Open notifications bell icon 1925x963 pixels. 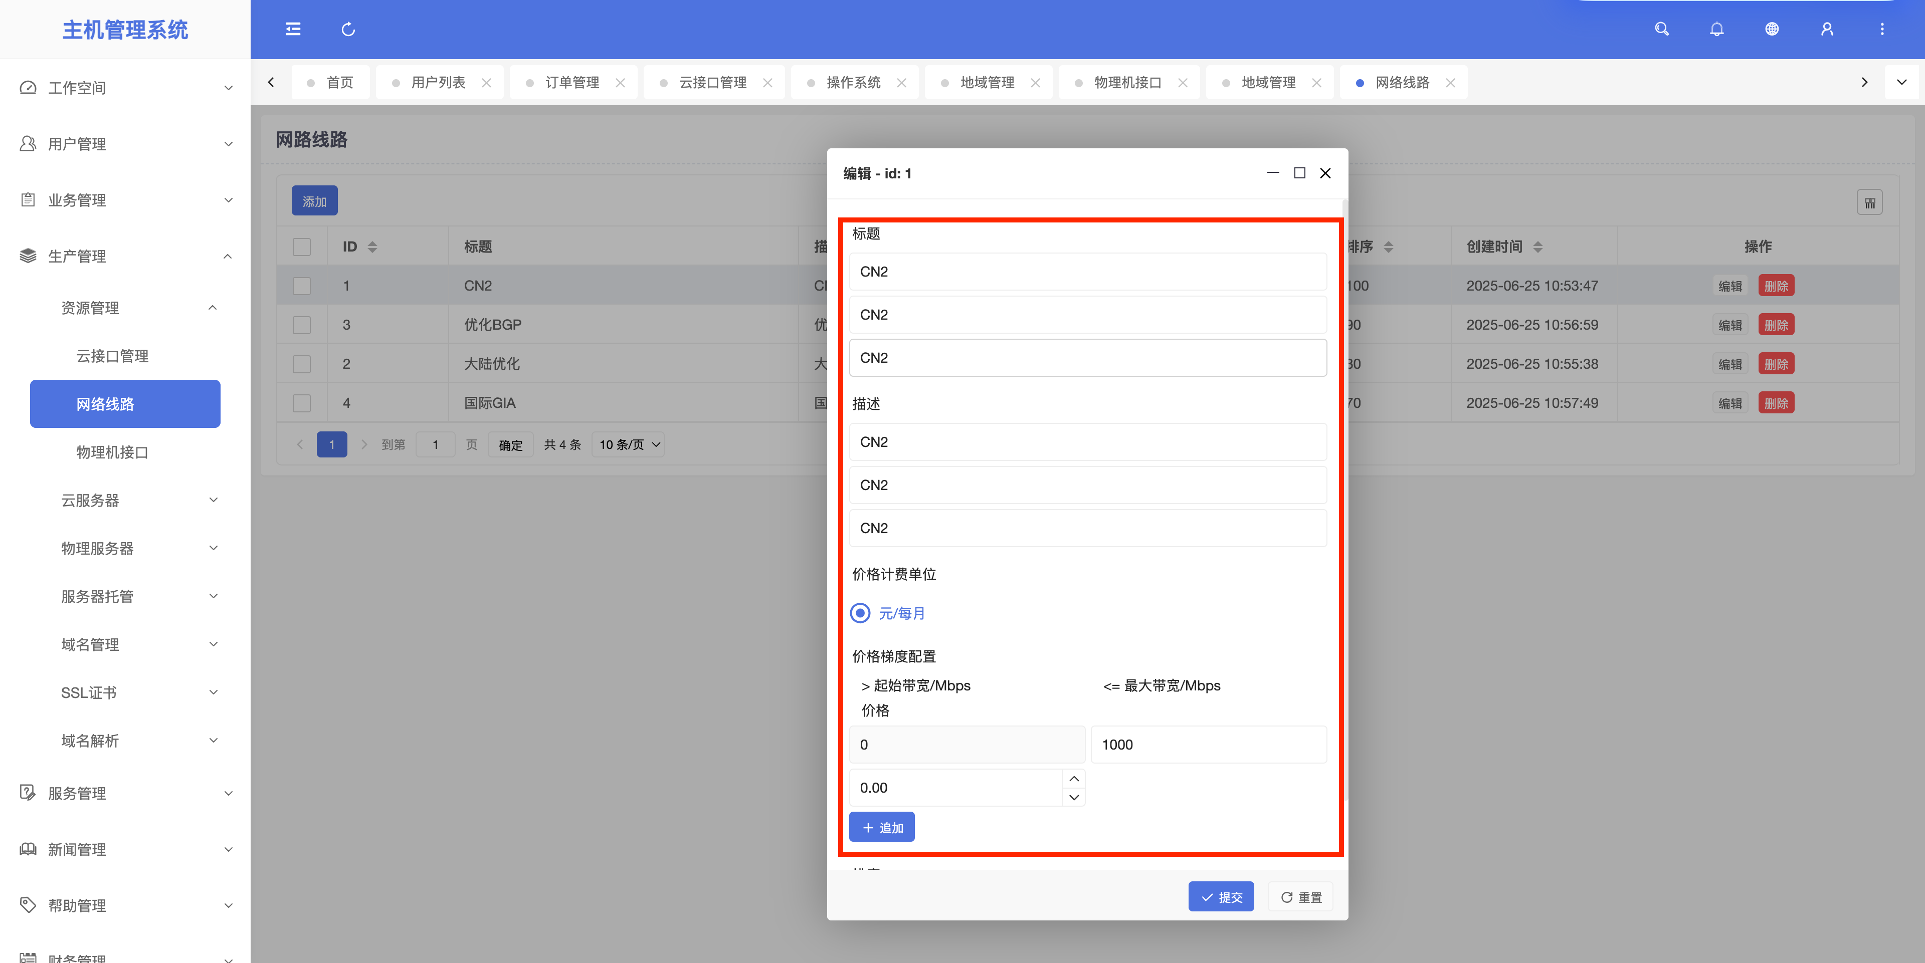pos(1716,29)
